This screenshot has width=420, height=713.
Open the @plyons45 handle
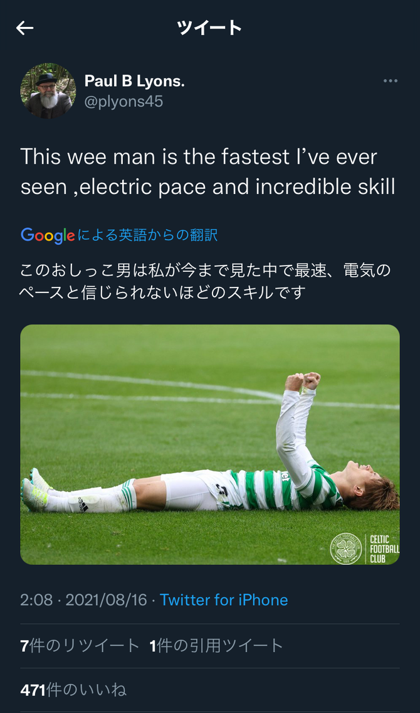(123, 102)
